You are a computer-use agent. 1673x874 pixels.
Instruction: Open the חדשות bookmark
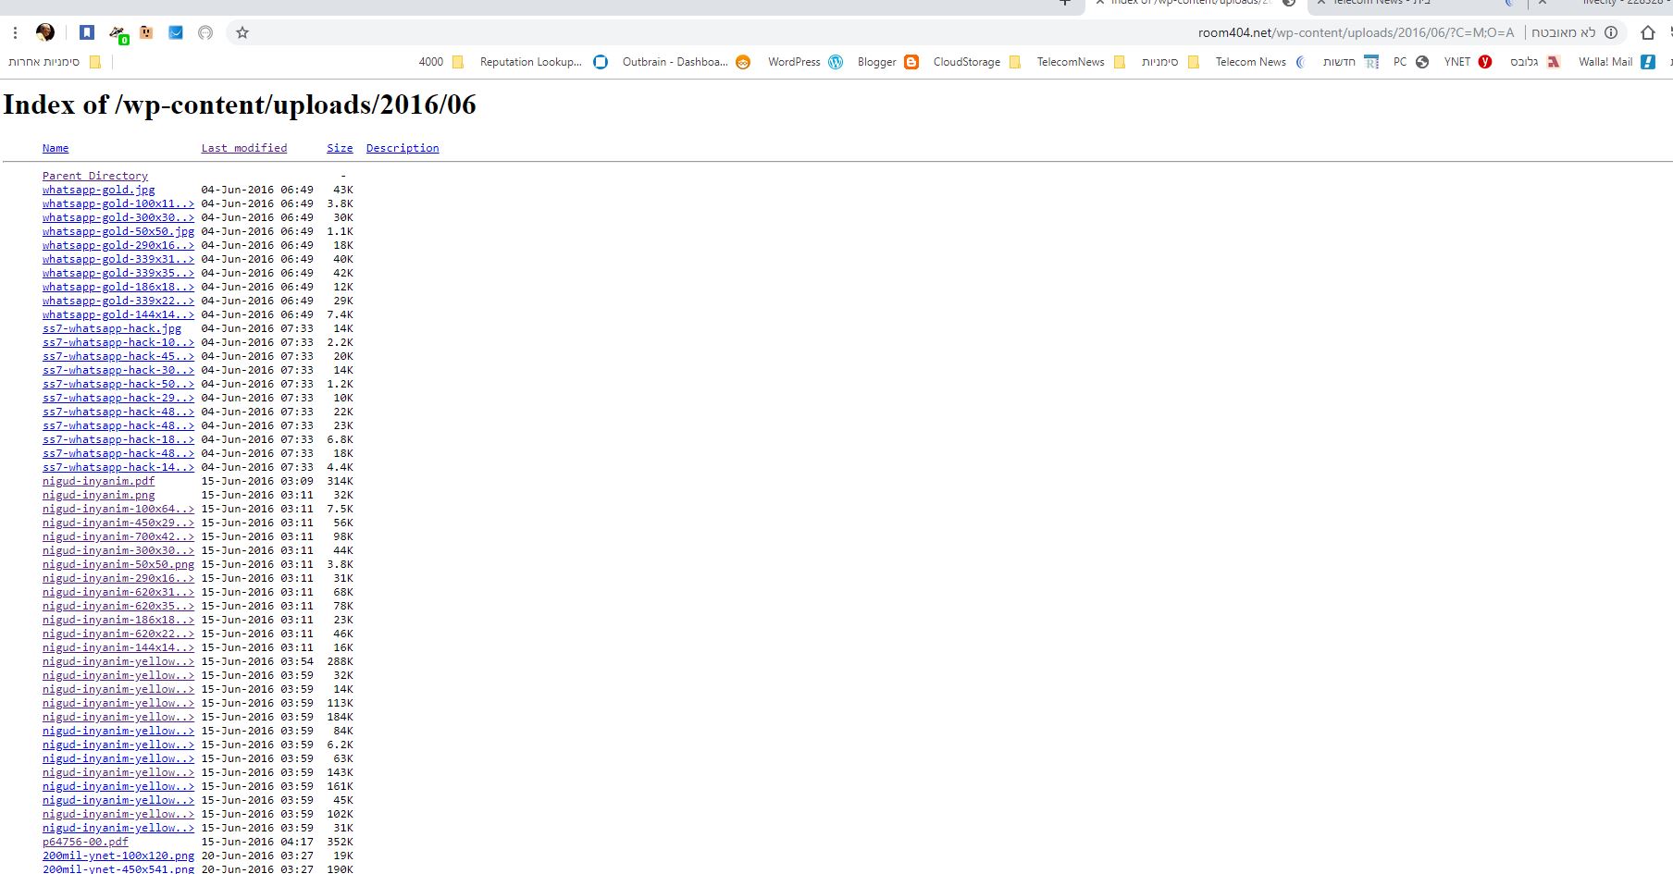(x=1350, y=62)
